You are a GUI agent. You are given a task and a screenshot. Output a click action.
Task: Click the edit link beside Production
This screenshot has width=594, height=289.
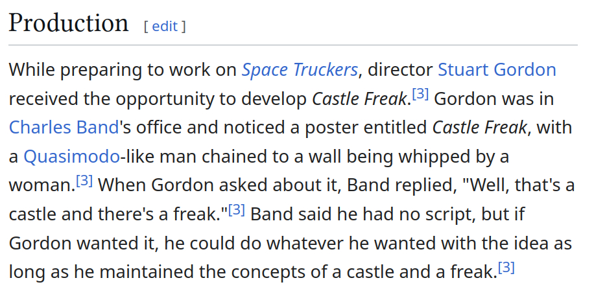pyautogui.click(x=164, y=26)
